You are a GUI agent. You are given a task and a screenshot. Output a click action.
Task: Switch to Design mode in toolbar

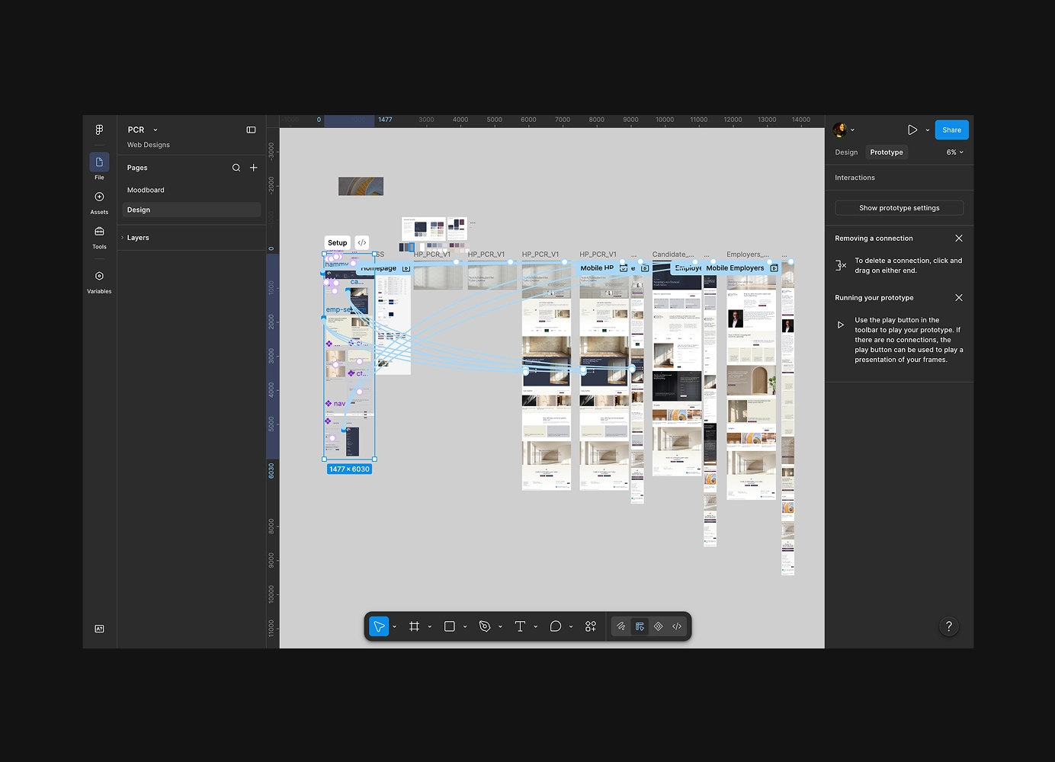click(x=640, y=626)
